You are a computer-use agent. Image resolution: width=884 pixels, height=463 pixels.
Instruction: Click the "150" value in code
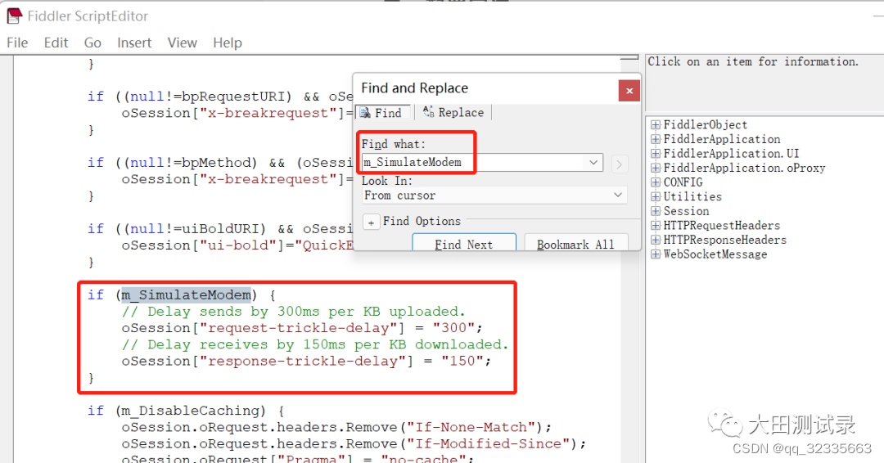click(x=462, y=361)
